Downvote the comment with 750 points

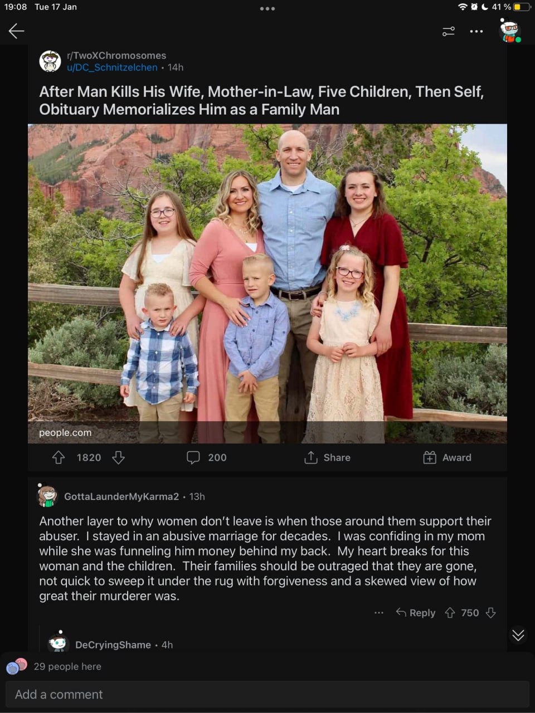tap(490, 613)
